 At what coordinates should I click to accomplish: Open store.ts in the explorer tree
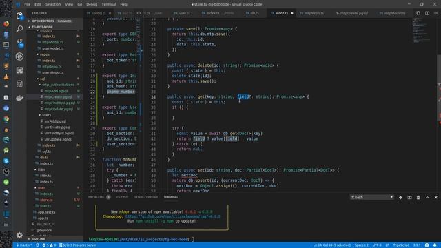click(46, 200)
